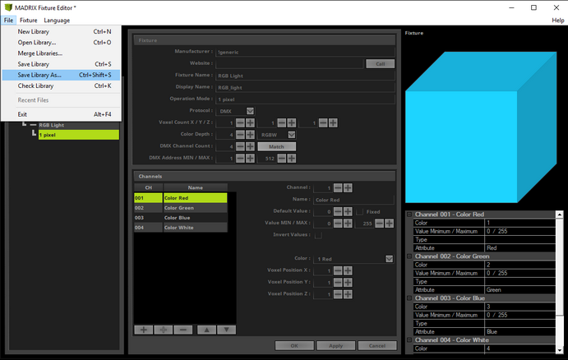Open the Help menu
Viewport: 568px width, 360px height.
[x=558, y=21]
